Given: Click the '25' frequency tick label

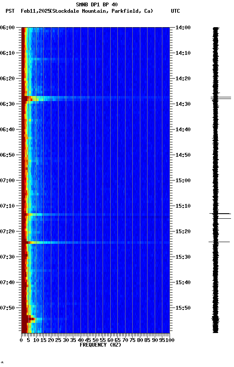Looking at the screenshot, I should click(x=58, y=341).
